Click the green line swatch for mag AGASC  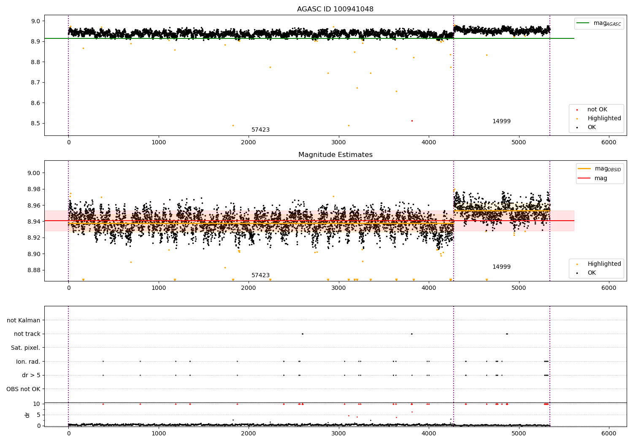click(x=583, y=23)
